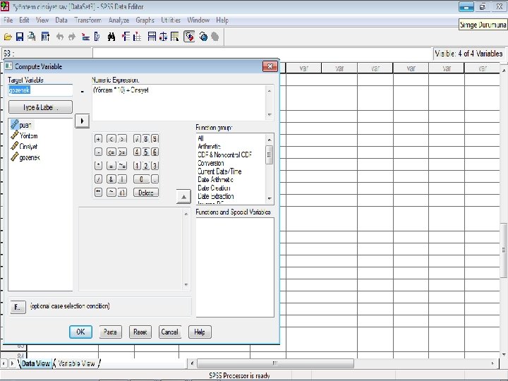Viewport: 508px width, 381px height.
Task: Click the tilde (~) not keypad button
Action: point(111,192)
